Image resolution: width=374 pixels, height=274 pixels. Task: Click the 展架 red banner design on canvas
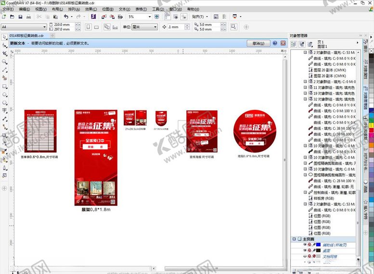(95, 157)
